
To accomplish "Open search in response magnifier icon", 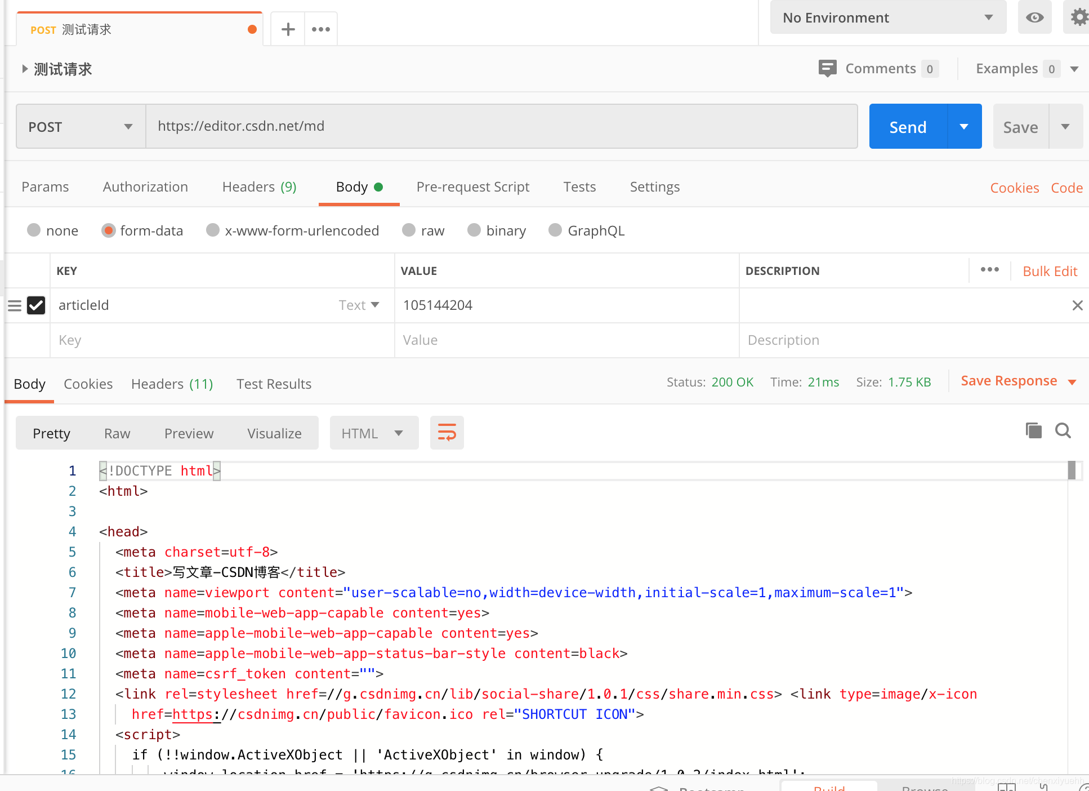I will 1063,430.
